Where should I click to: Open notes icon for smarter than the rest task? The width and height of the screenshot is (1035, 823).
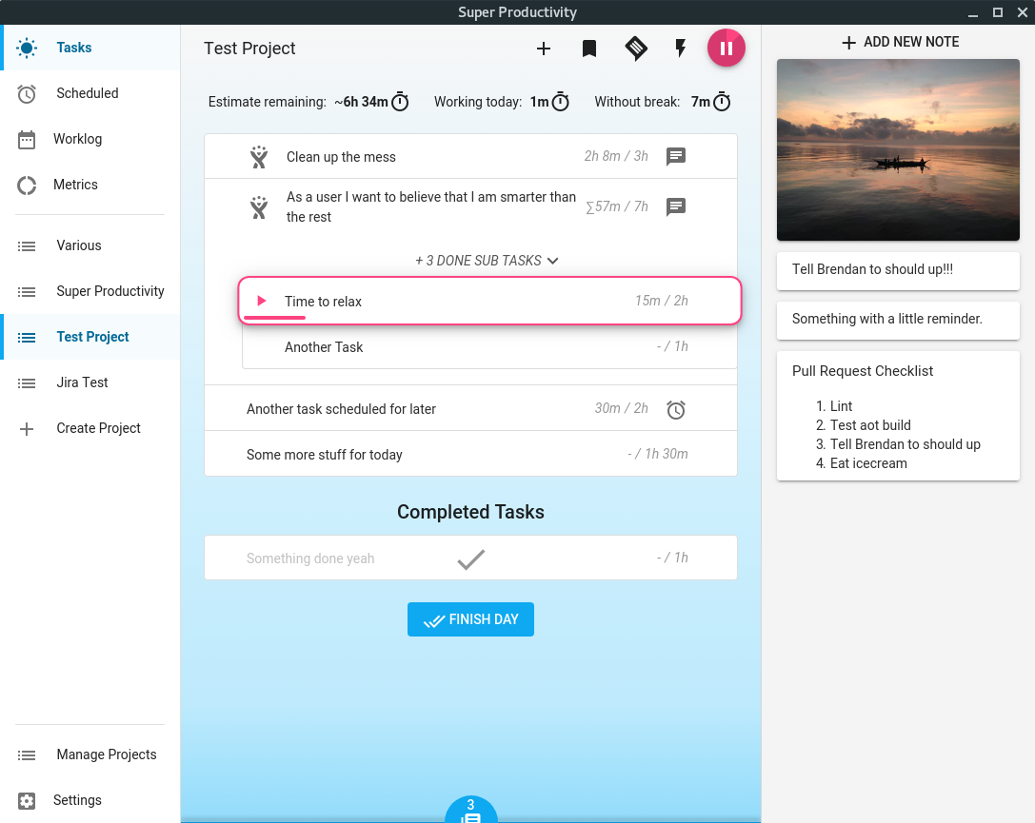click(x=676, y=207)
